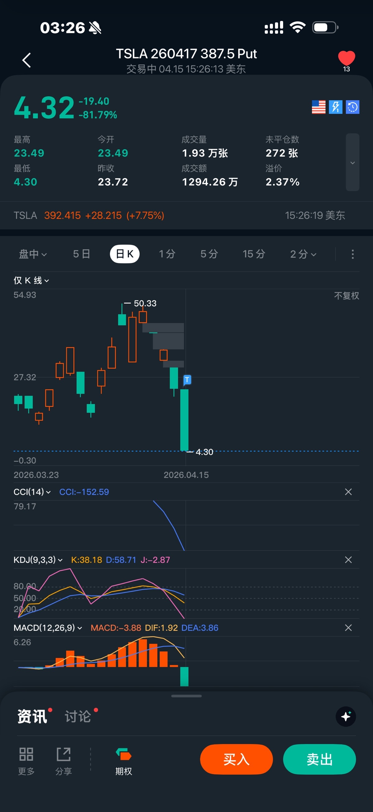Open the 2分 interval dropdown
Image resolution: width=373 pixels, height=812 pixels.
[x=303, y=254]
